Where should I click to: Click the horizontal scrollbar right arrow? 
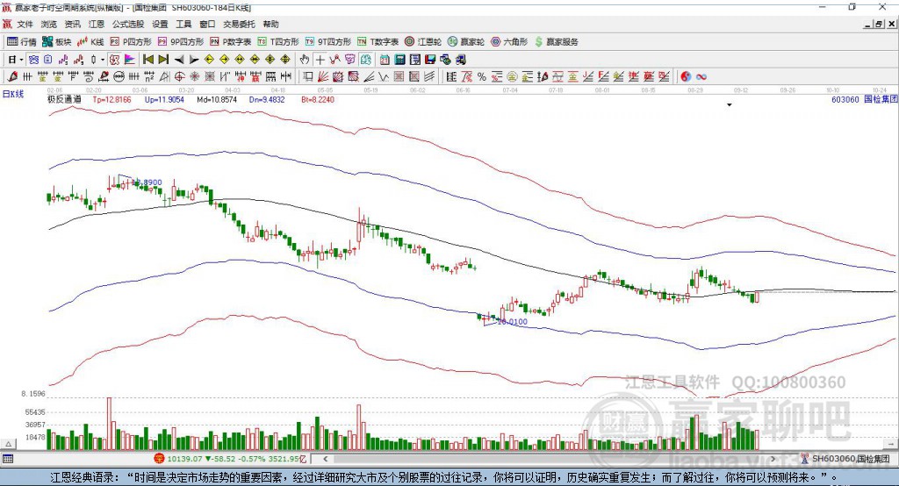tap(773, 459)
